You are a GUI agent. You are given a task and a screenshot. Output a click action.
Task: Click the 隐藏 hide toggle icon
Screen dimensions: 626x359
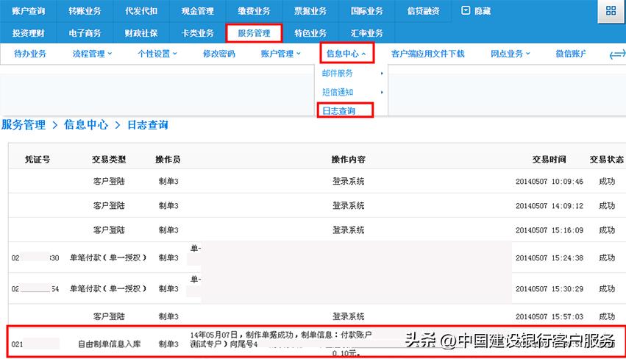point(466,11)
